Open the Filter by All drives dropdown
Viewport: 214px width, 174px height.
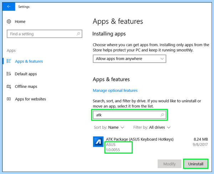(152, 127)
